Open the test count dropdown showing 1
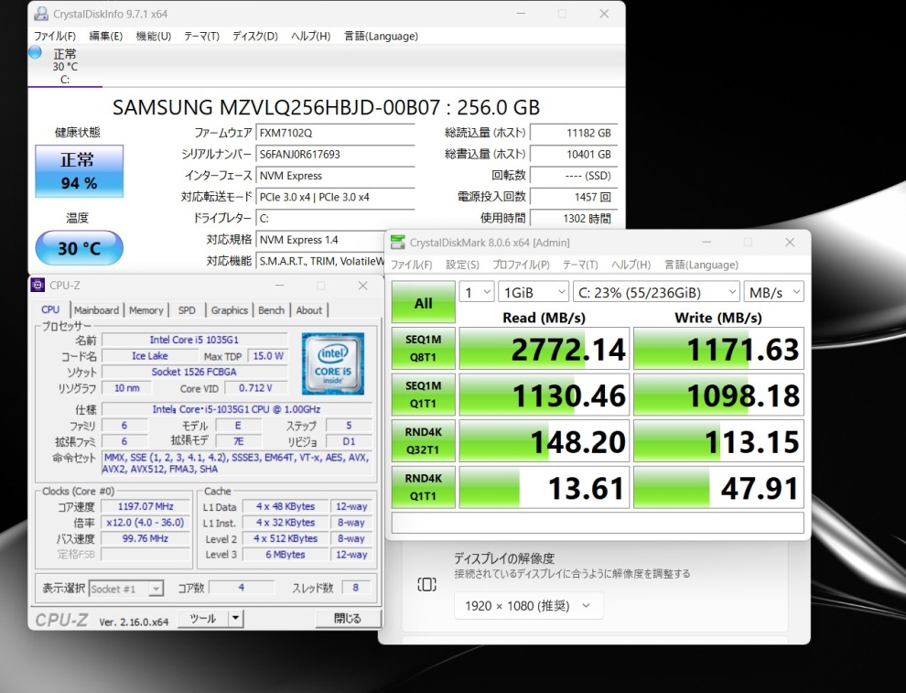Viewport: 906px width, 693px height. click(477, 292)
